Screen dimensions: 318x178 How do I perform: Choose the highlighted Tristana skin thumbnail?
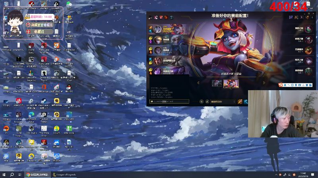(231, 83)
